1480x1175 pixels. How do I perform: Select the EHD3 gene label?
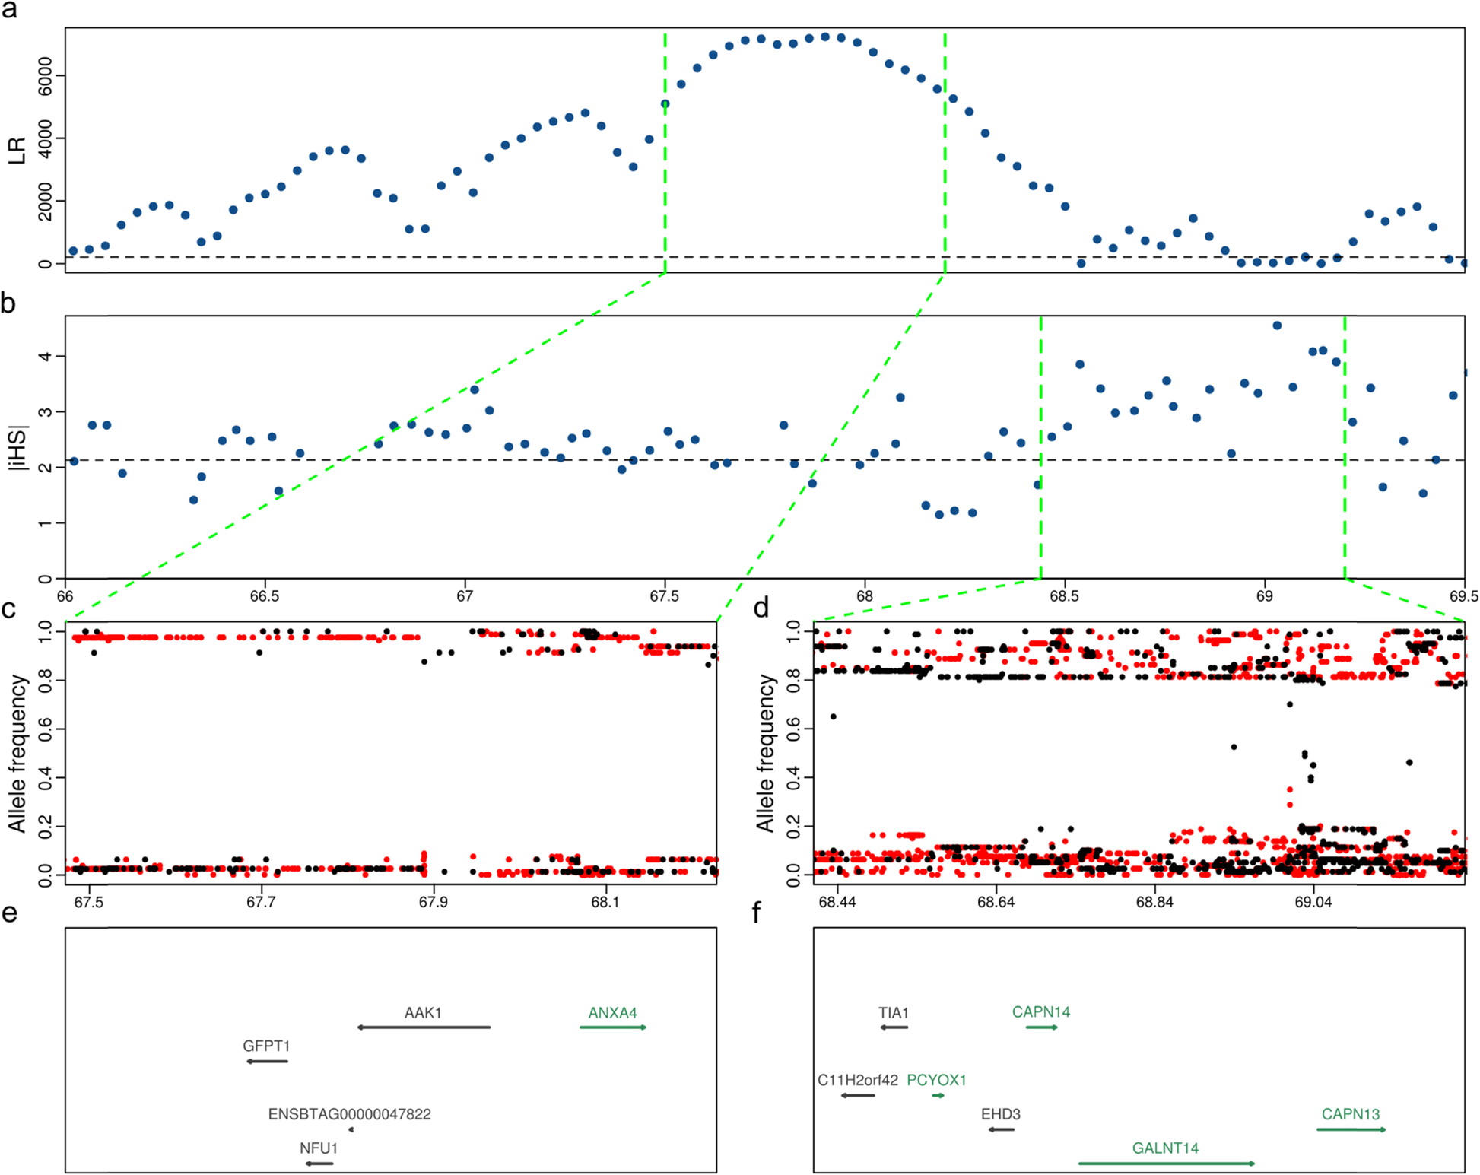pyautogui.click(x=1001, y=1114)
